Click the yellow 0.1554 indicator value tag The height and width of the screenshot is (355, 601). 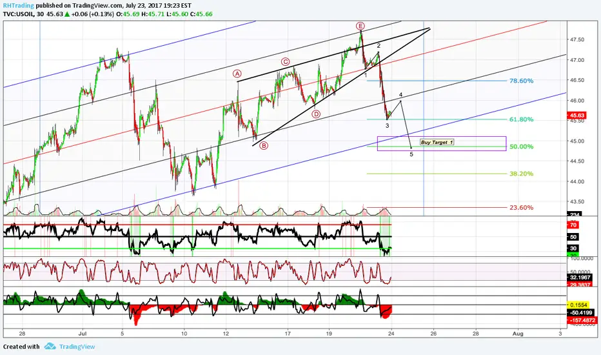(578, 305)
